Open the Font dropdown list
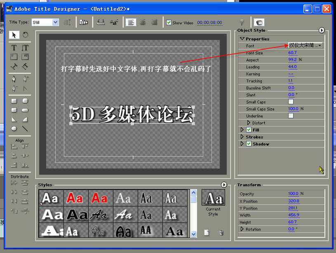 (x=305, y=45)
